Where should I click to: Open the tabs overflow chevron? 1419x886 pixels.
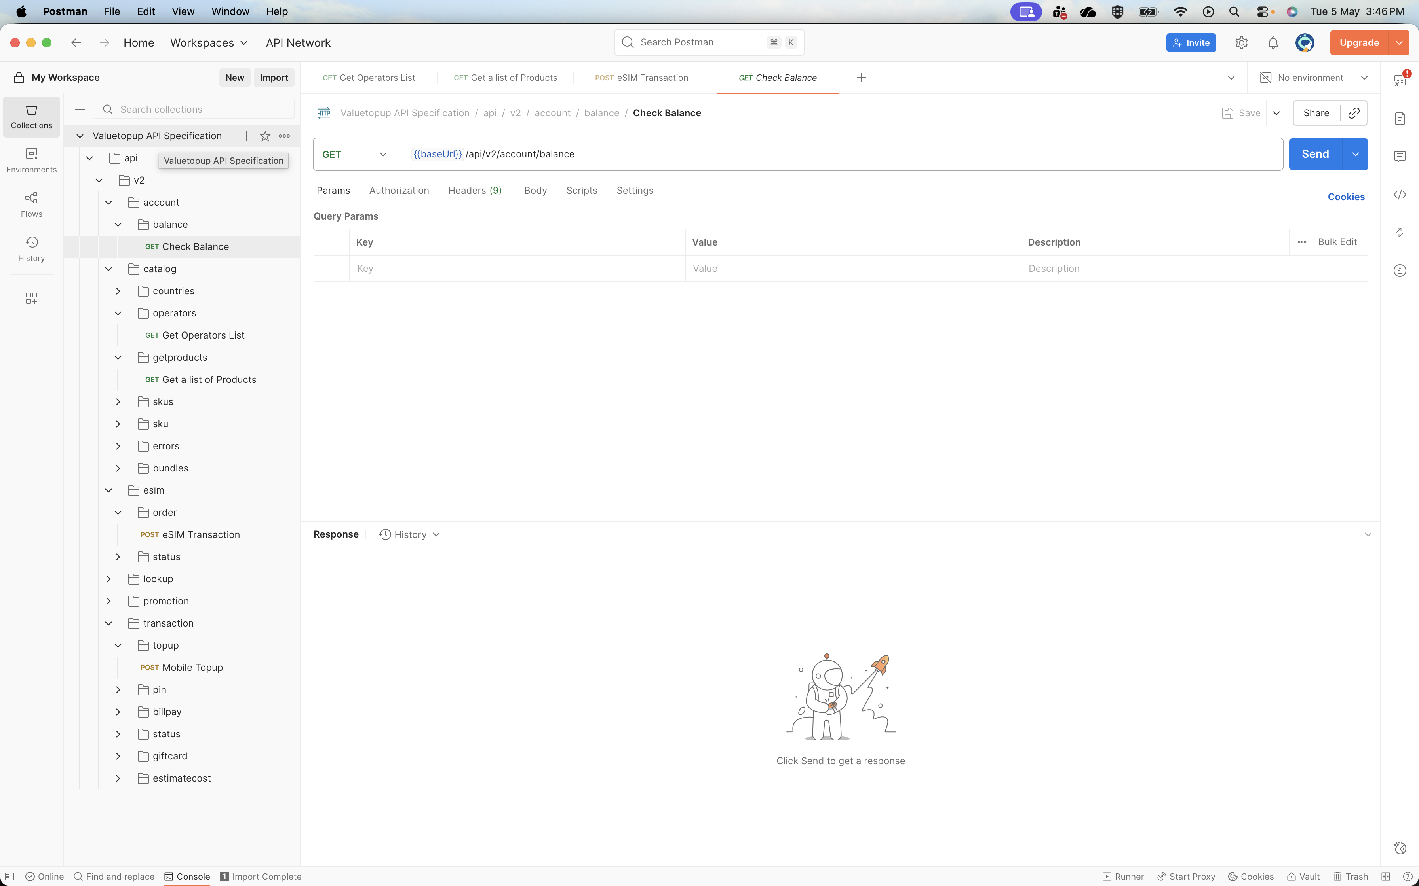click(1231, 78)
